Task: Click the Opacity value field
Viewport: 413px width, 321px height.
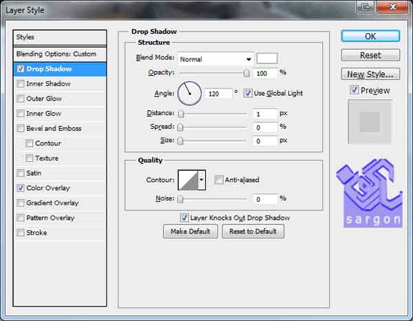Action: [265, 73]
